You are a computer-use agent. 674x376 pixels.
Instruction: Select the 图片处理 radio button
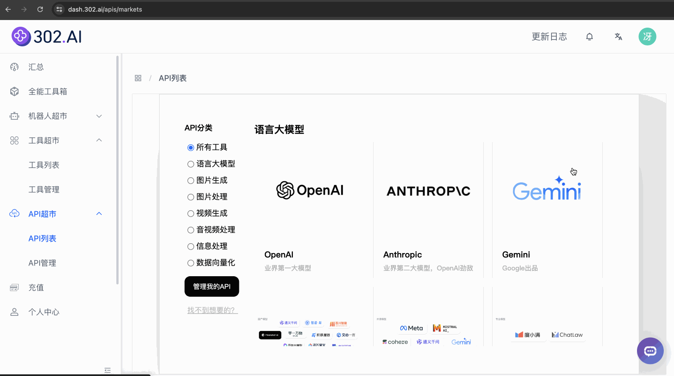coord(191,197)
